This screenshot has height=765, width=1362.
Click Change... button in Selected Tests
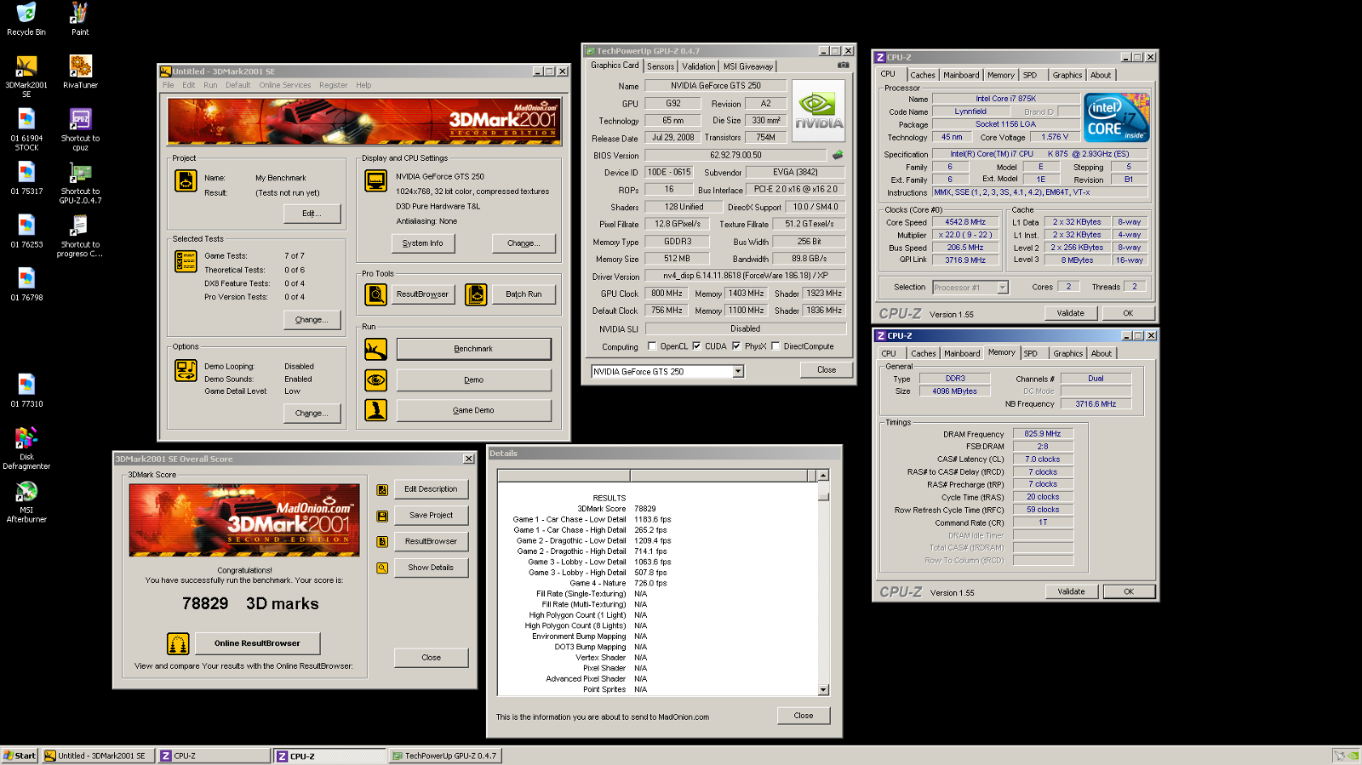(x=312, y=320)
